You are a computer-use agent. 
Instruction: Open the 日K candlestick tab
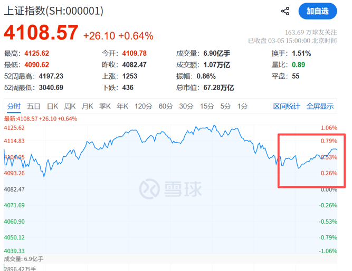[x=52, y=106]
